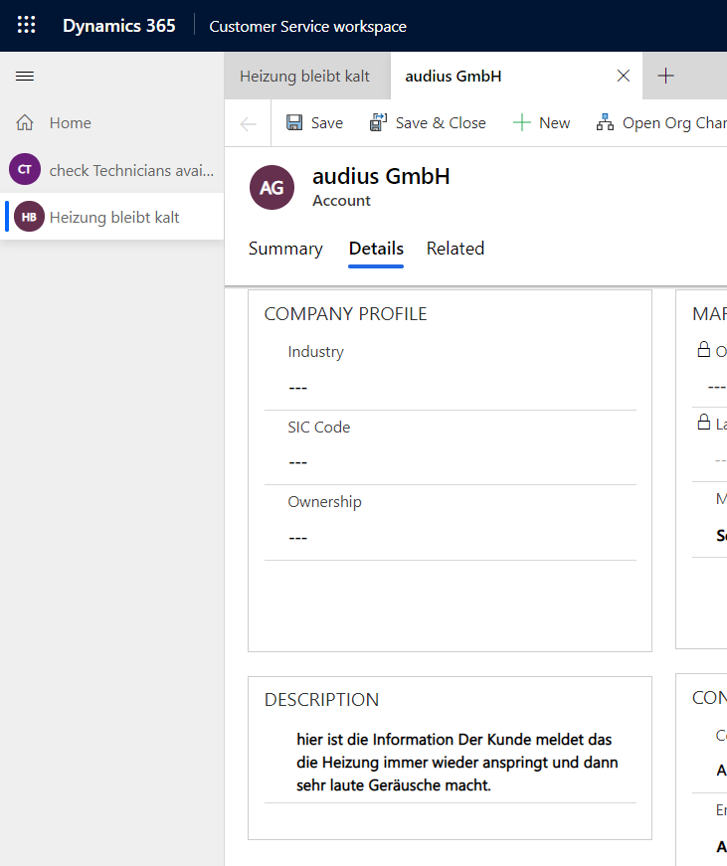The image size is (727, 866).
Task: Open the Summary tab
Action: coord(285,249)
